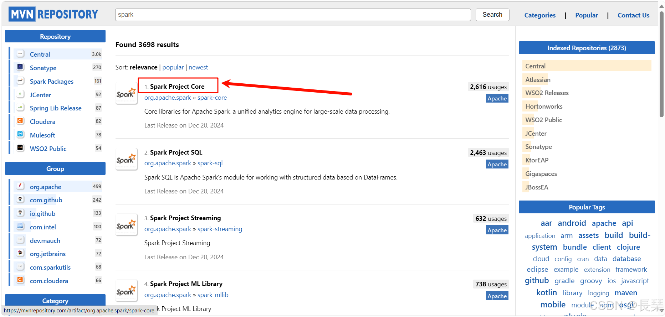Click the kotlin popular tag
665x317 pixels.
pyautogui.click(x=547, y=292)
